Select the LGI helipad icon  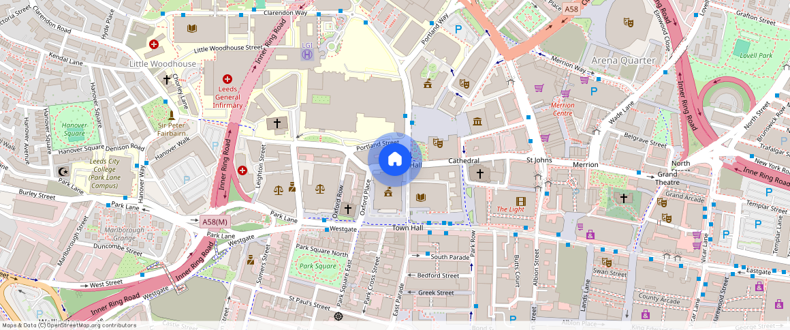pyautogui.click(x=307, y=54)
